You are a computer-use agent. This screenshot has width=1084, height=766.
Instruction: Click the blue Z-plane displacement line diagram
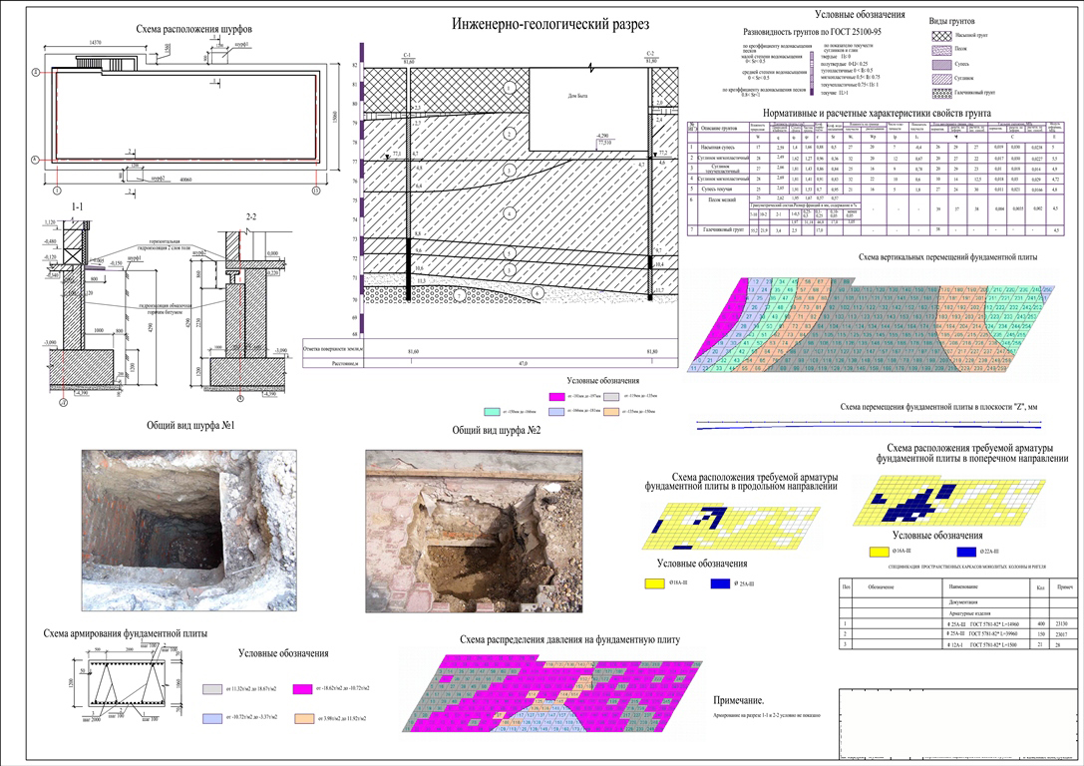point(869,425)
